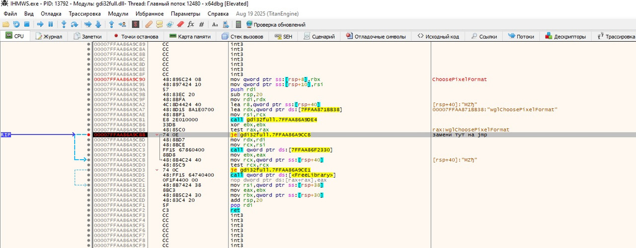Image resolution: width=636 pixels, height=248 pixels.
Task: Toggle breakpoint bullet at address 00007FFAA86A9CE1
Action: coord(89,185)
